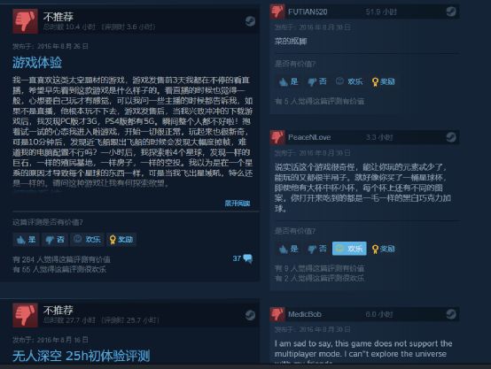Click the Steam icon on MedicBob's review header
491x369 pixels.
(x=451, y=314)
